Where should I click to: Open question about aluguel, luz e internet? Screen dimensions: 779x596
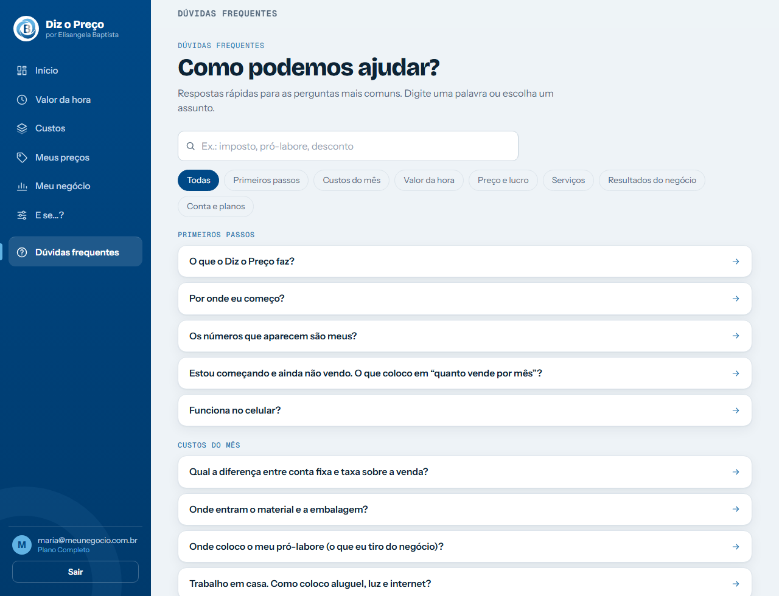465,583
